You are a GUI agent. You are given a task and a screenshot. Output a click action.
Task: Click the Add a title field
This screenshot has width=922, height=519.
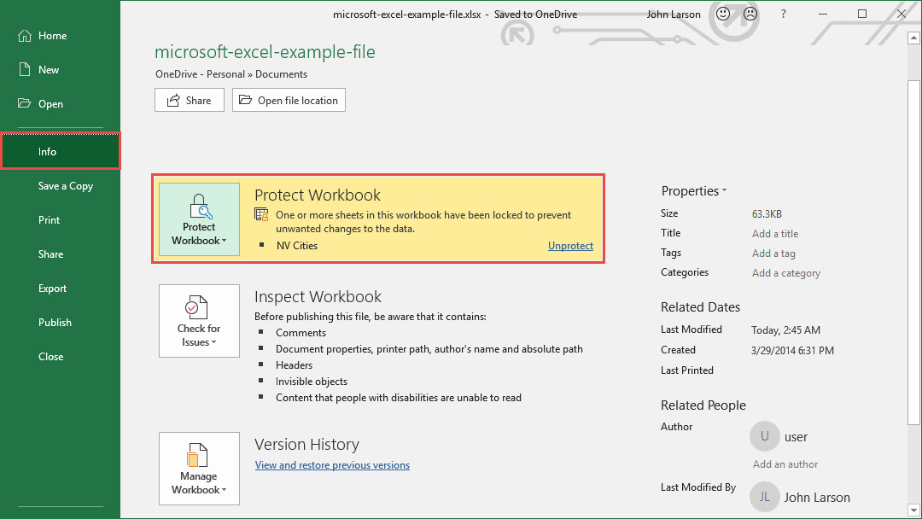pyautogui.click(x=775, y=234)
